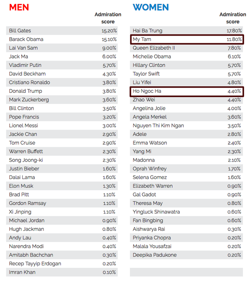Select the Imran Khan row
This screenshot has height=284, width=249.
click(x=62, y=272)
